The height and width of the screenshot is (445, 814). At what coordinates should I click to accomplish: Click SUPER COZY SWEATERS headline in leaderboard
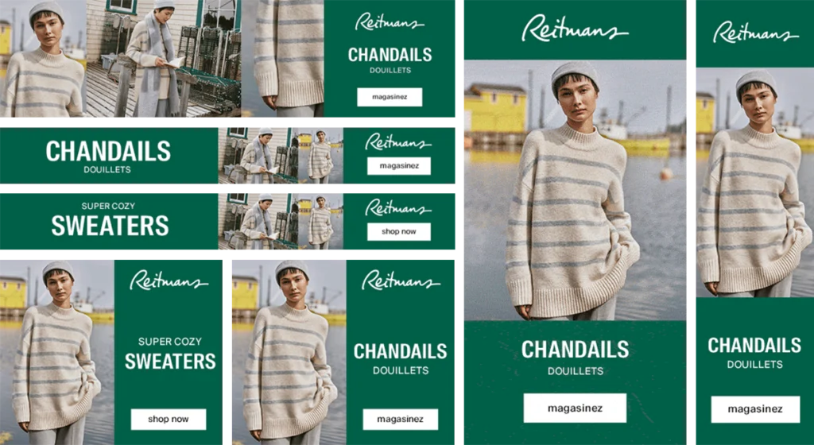(110, 220)
